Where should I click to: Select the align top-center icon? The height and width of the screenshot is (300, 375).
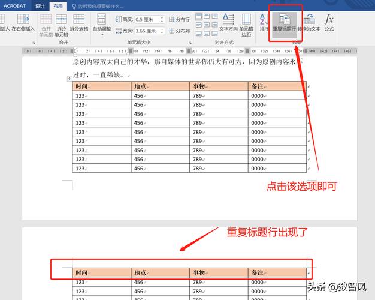pyautogui.click(x=207, y=16)
